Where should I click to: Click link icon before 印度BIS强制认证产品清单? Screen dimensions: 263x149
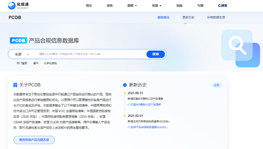129,104
